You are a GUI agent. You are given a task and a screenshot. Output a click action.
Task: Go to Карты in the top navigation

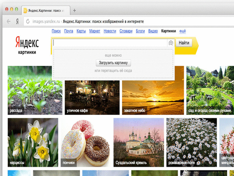[81, 31]
